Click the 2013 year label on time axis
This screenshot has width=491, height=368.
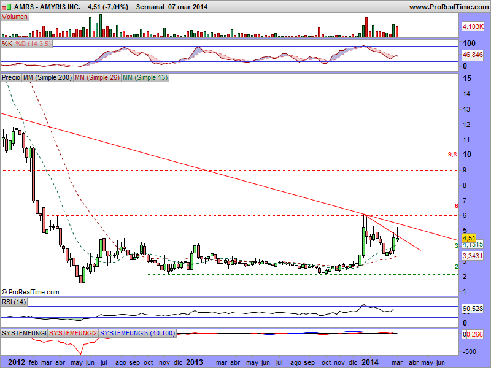[x=195, y=362]
